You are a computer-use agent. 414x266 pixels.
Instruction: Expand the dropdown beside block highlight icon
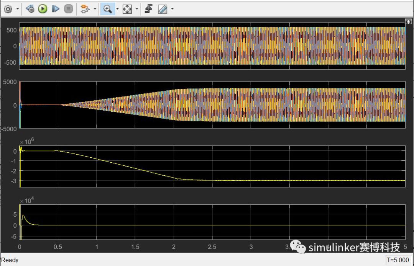(x=95, y=9)
